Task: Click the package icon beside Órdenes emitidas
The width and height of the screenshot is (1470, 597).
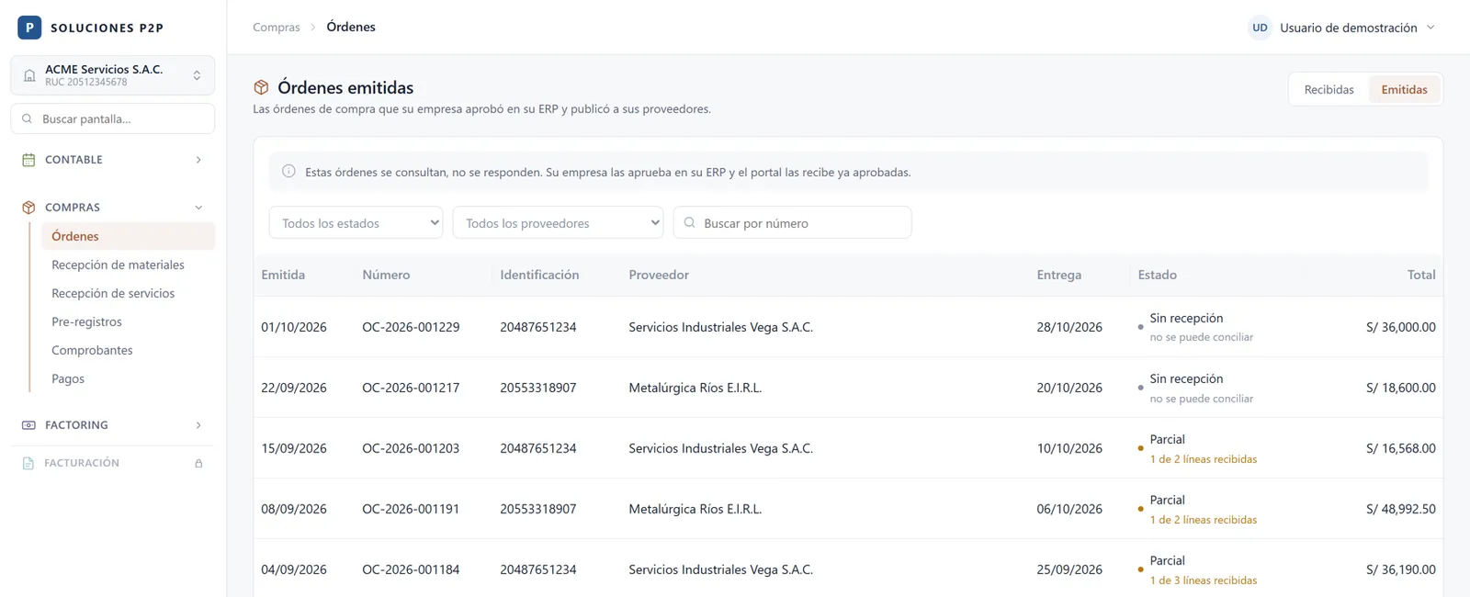Action: pos(262,87)
